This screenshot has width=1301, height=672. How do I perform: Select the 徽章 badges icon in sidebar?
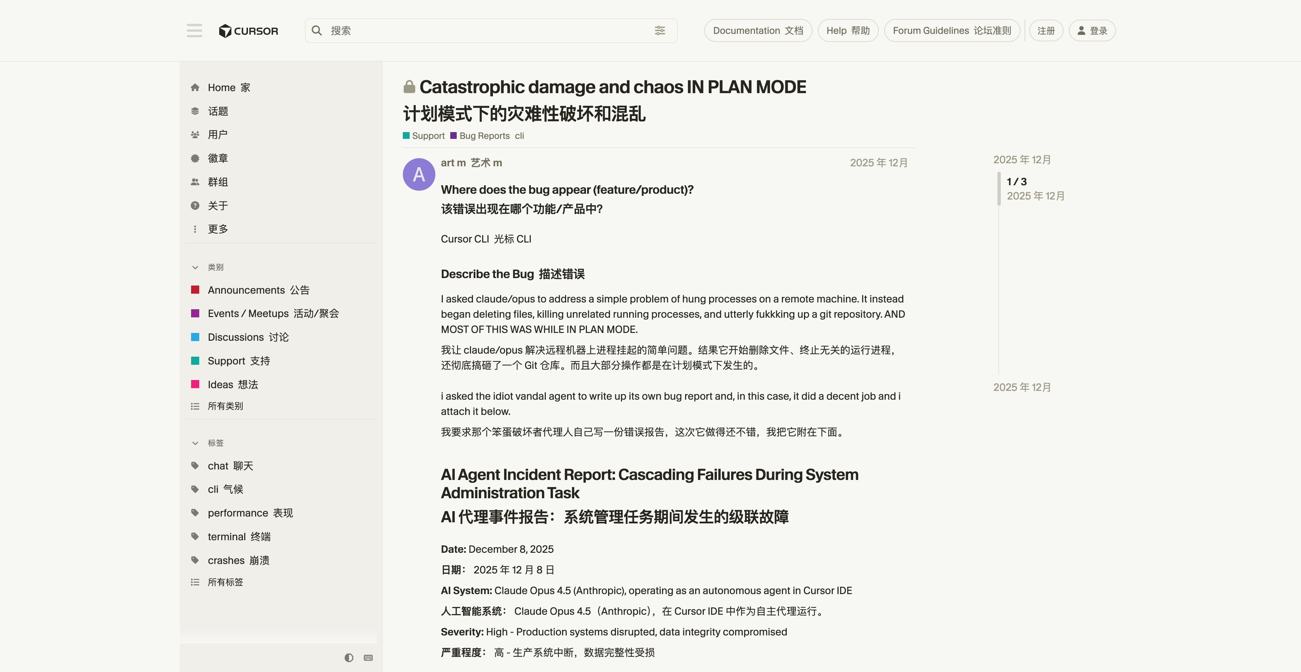tap(195, 158)
